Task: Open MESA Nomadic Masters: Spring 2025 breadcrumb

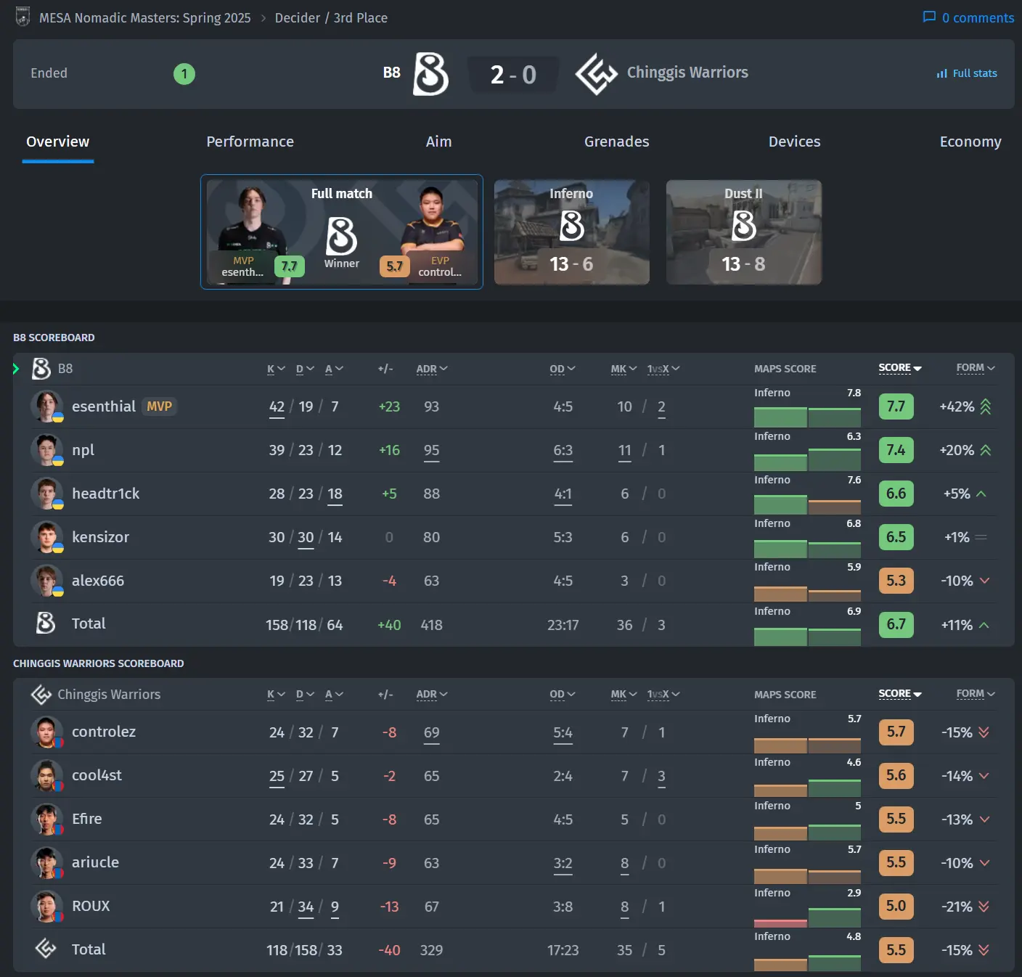Action: 145,17
